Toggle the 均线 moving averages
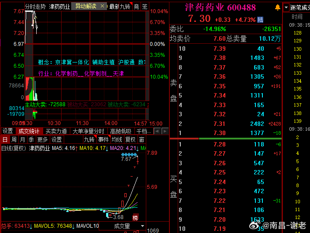The width and height of the screenshot is (310, 233). point(117,140)
